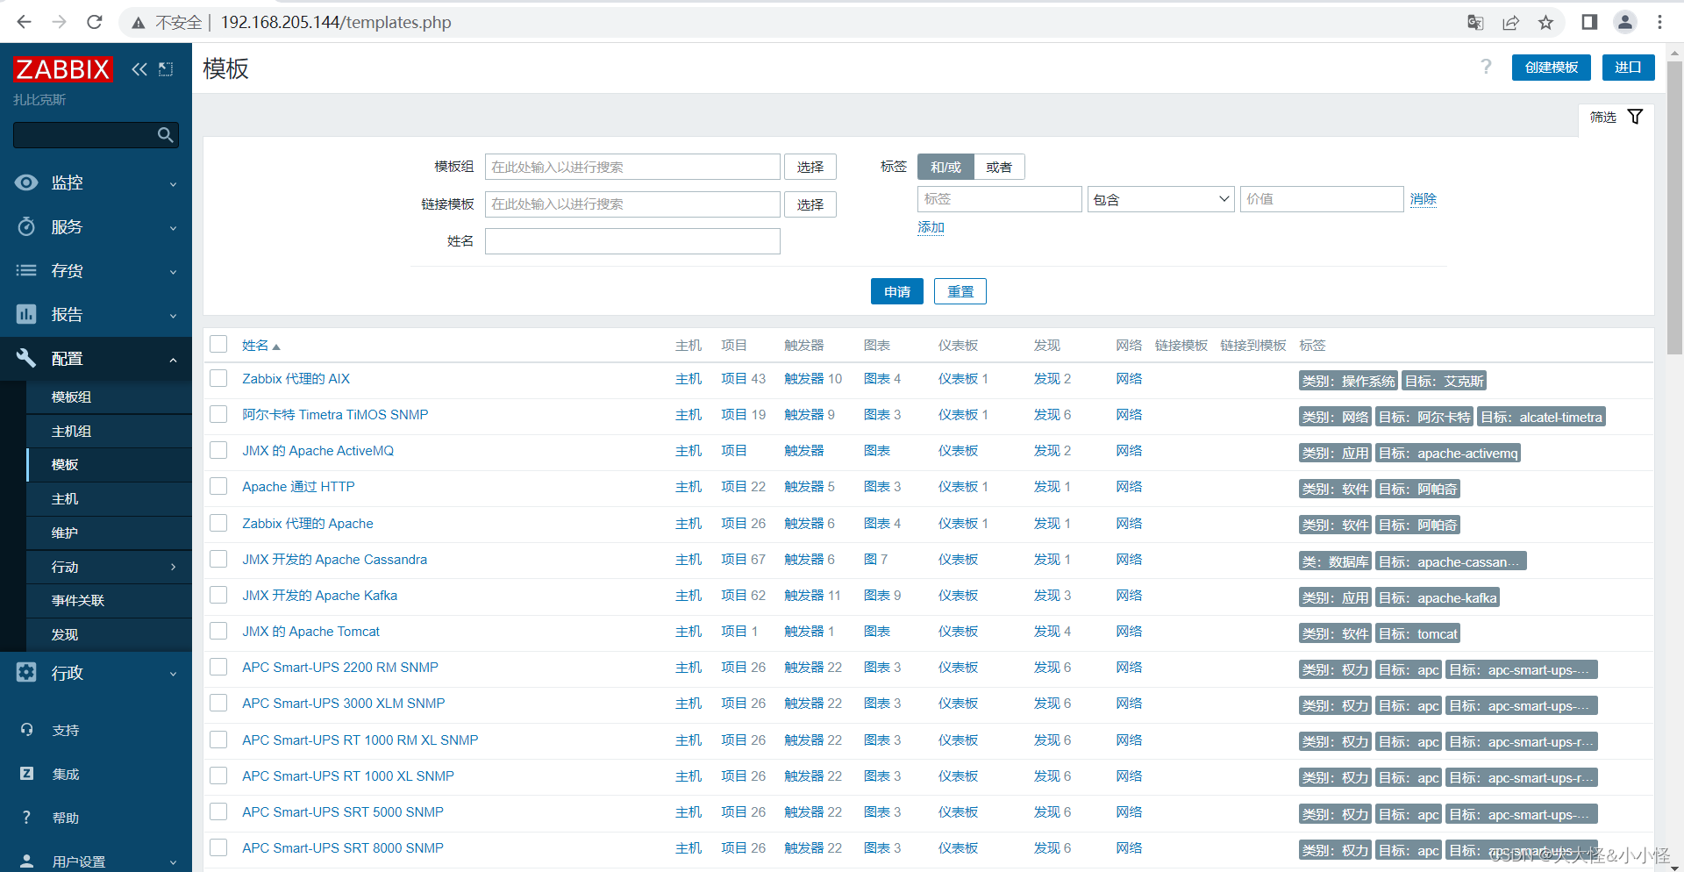
Task: Open the 模板 submenu item
Action: pyautogui.click(x=109, y=465)
